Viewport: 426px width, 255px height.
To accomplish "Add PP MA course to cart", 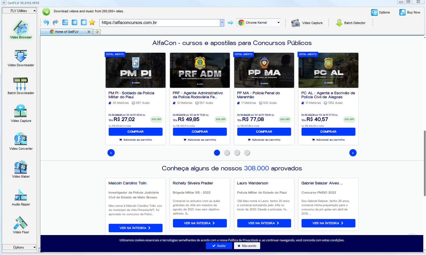I will 264,140.
